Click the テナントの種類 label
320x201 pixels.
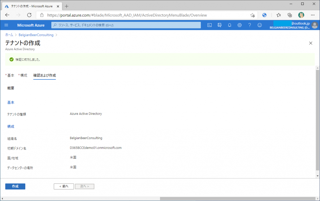click(17, 114)
